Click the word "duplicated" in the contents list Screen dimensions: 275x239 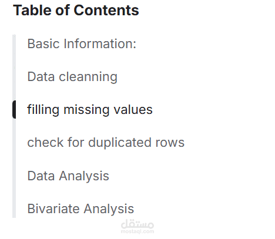click(120, 142)
